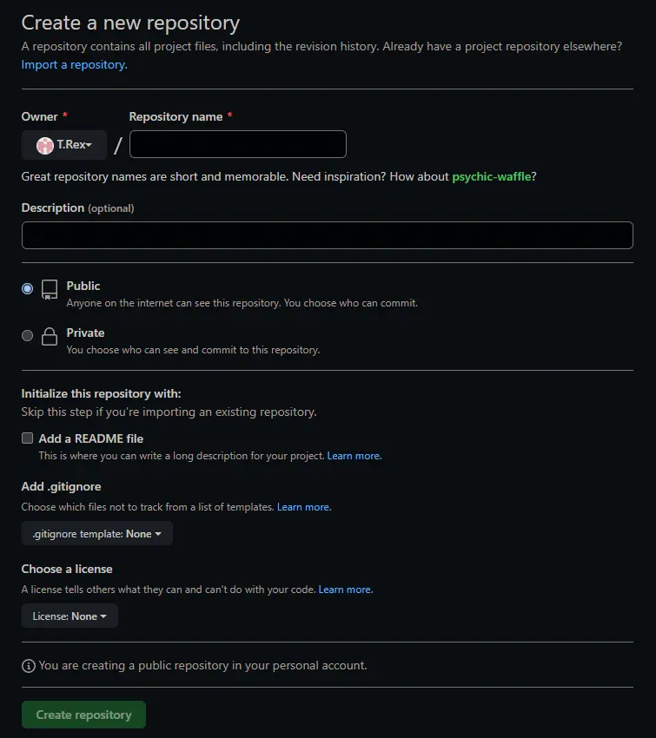Click the Create repository button
The image size is (656, 738).
[x=83, y=715]
